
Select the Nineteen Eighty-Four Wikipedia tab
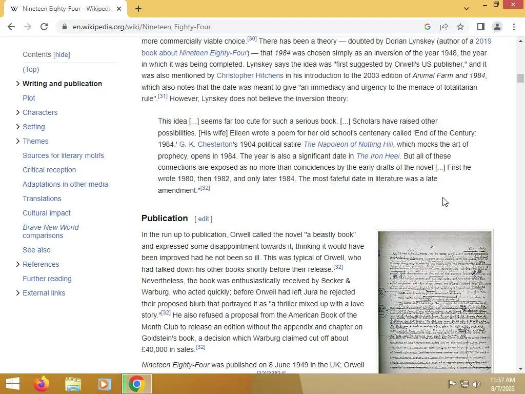67,9
